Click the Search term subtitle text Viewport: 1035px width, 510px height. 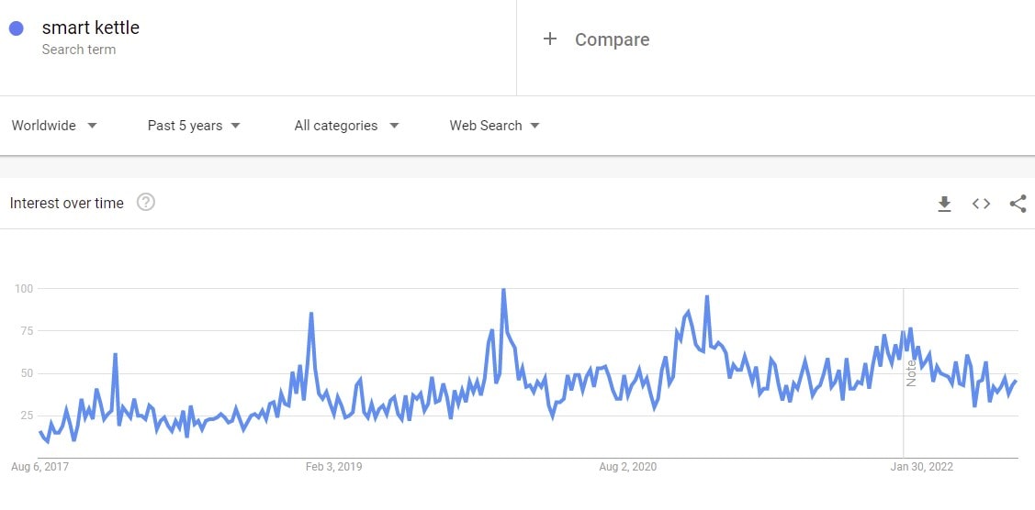78,50
